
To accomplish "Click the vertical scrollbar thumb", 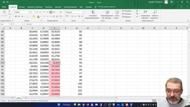I will (189, 46).
